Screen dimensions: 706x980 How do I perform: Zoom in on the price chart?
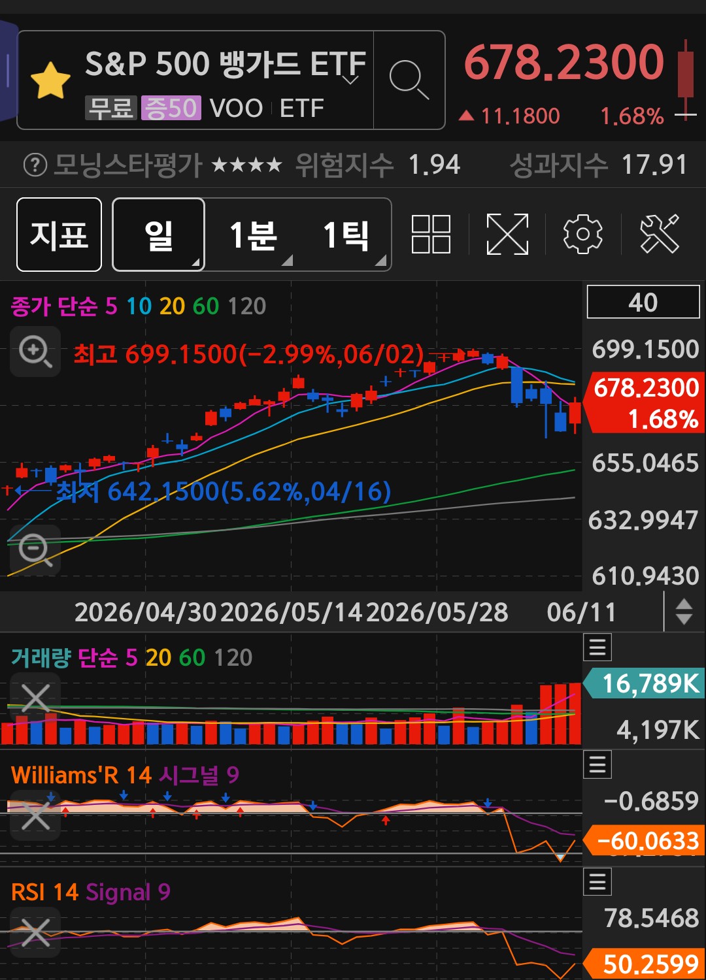tap(35, 352)
